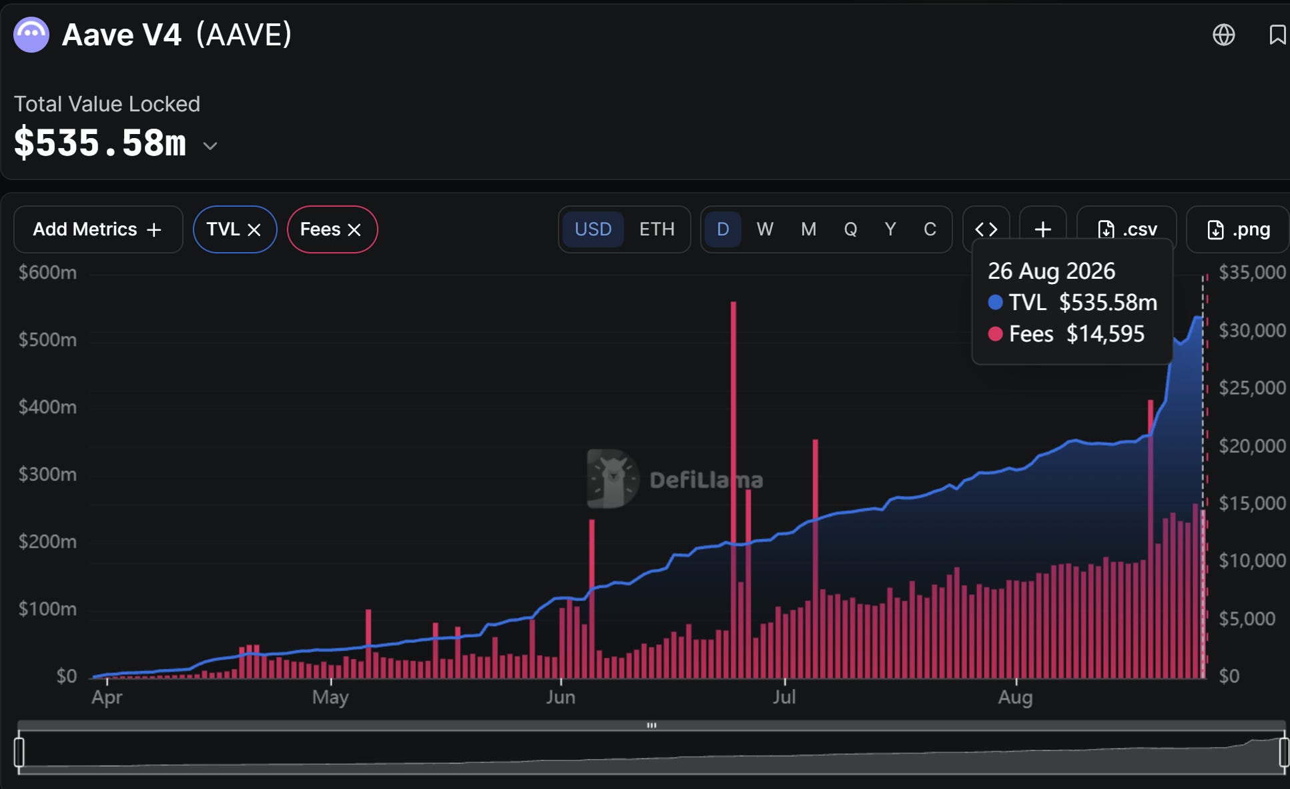
Task: Open the website globe icon
Action: (x=1223, y=35)
